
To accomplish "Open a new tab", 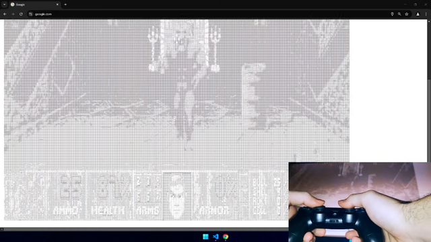I will click(65, 5).
